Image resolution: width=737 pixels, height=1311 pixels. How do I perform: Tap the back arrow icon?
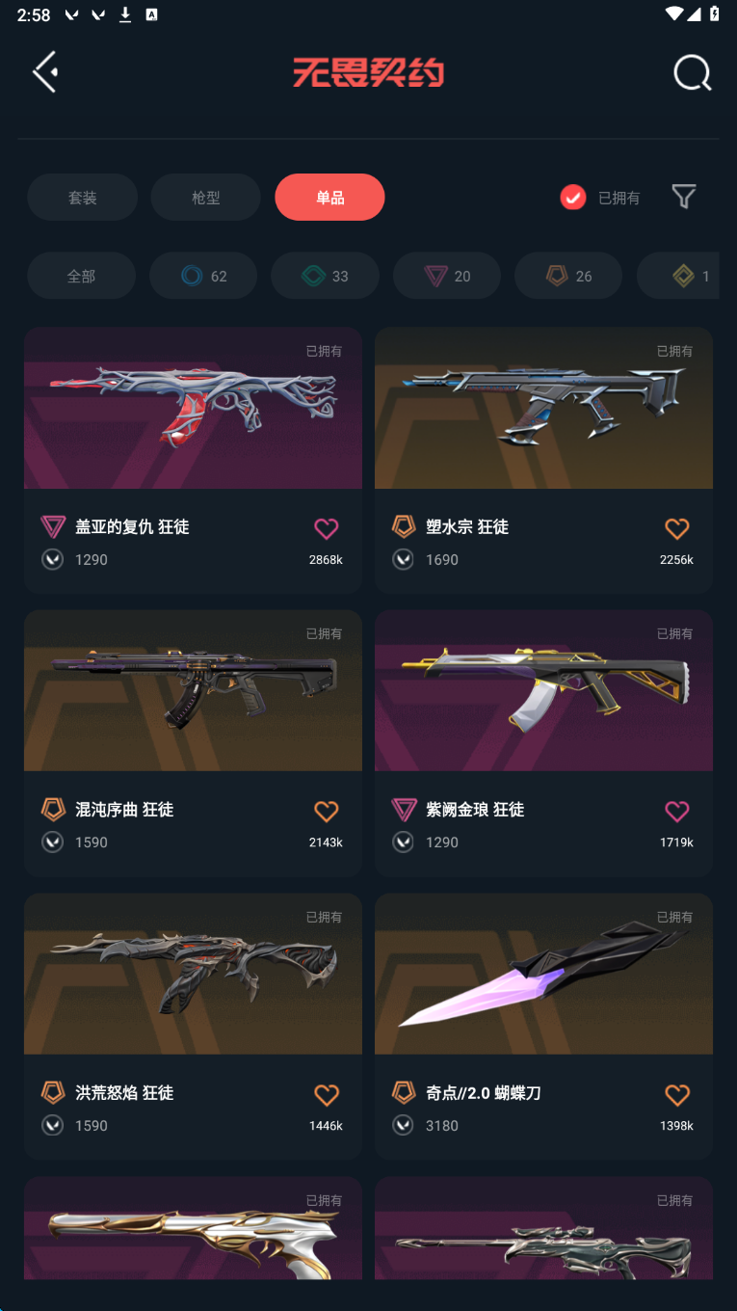[45, 72]
